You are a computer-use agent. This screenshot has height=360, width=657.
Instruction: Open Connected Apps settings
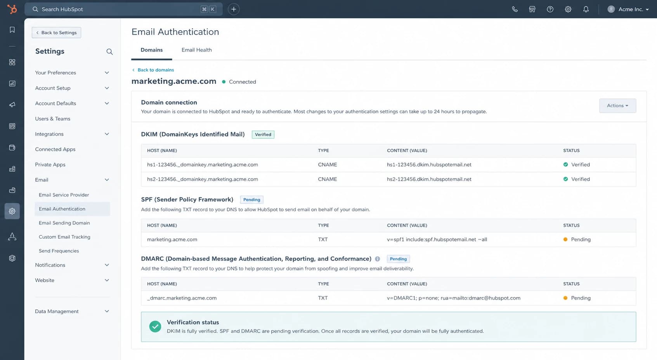tap(55, 150)
